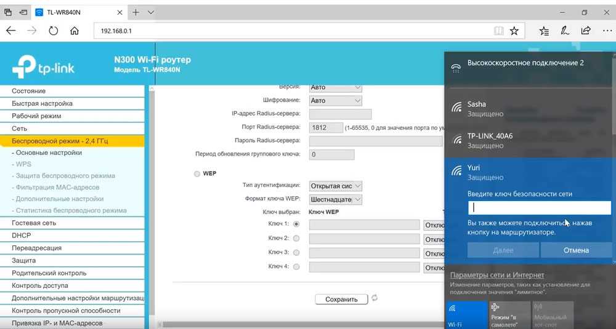Open new tab with plus icon
616x329 pixels.
136,12
